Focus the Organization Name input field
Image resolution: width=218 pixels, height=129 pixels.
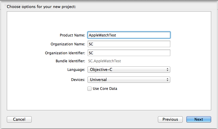point(129,44)
